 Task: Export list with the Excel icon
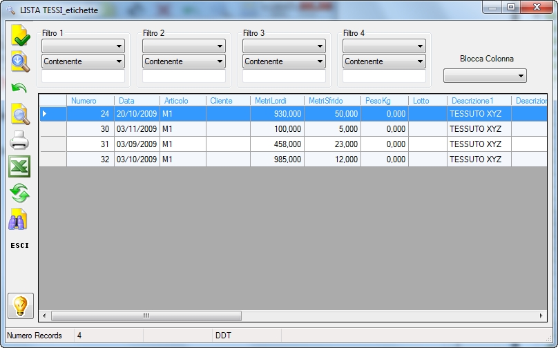point(19,166)
